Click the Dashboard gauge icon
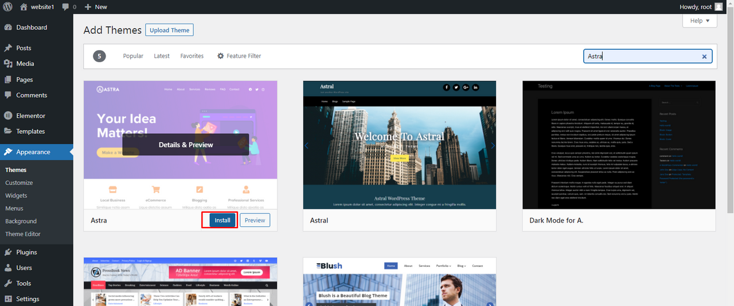Image resolution: width=734 pixels, height=306 pixels. [x=8, y=27]
